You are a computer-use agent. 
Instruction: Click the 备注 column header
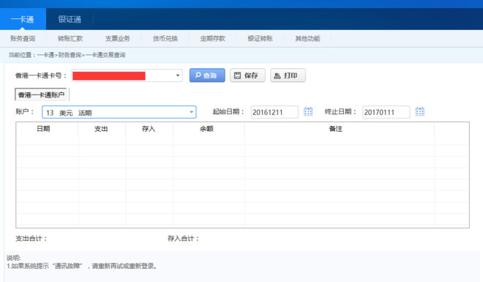pyautogui.click(x=336, y=129)
